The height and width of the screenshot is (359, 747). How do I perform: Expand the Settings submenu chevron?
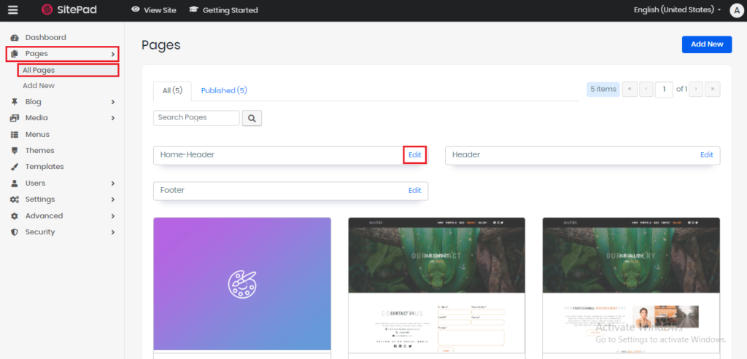point(112,200)
